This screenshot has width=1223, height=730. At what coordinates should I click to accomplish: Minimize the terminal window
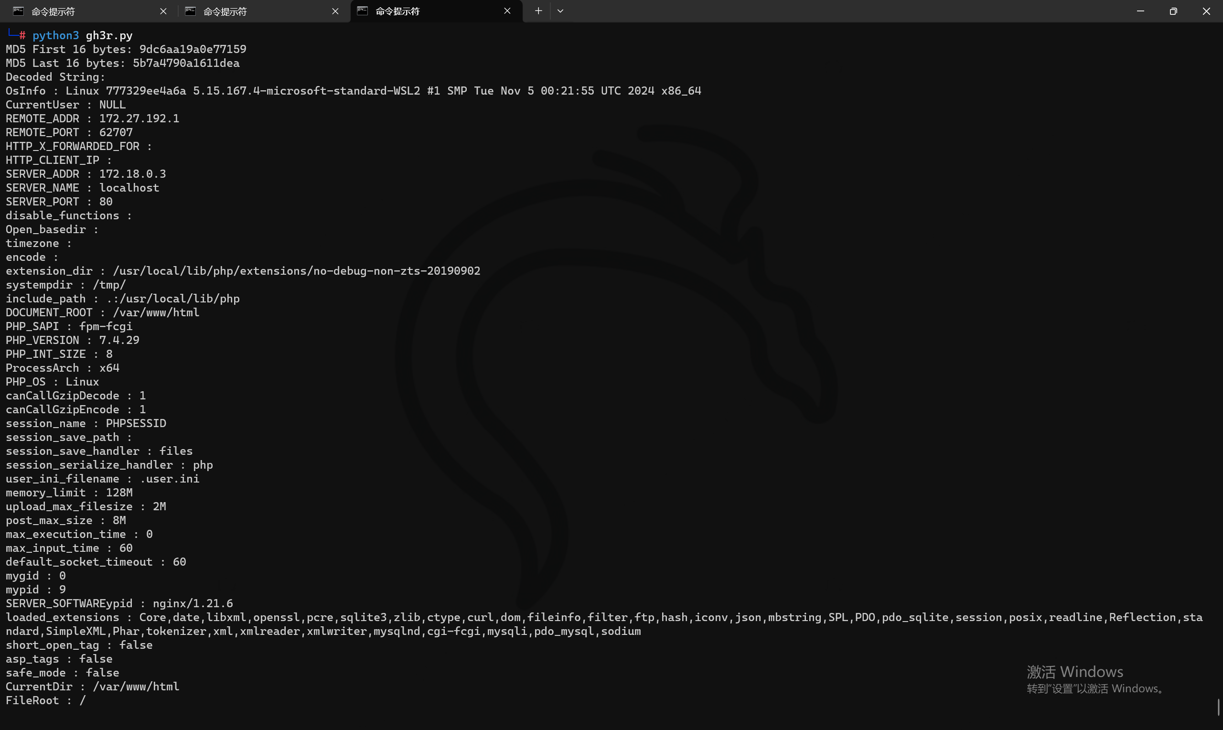click(x=1140, y=11)
